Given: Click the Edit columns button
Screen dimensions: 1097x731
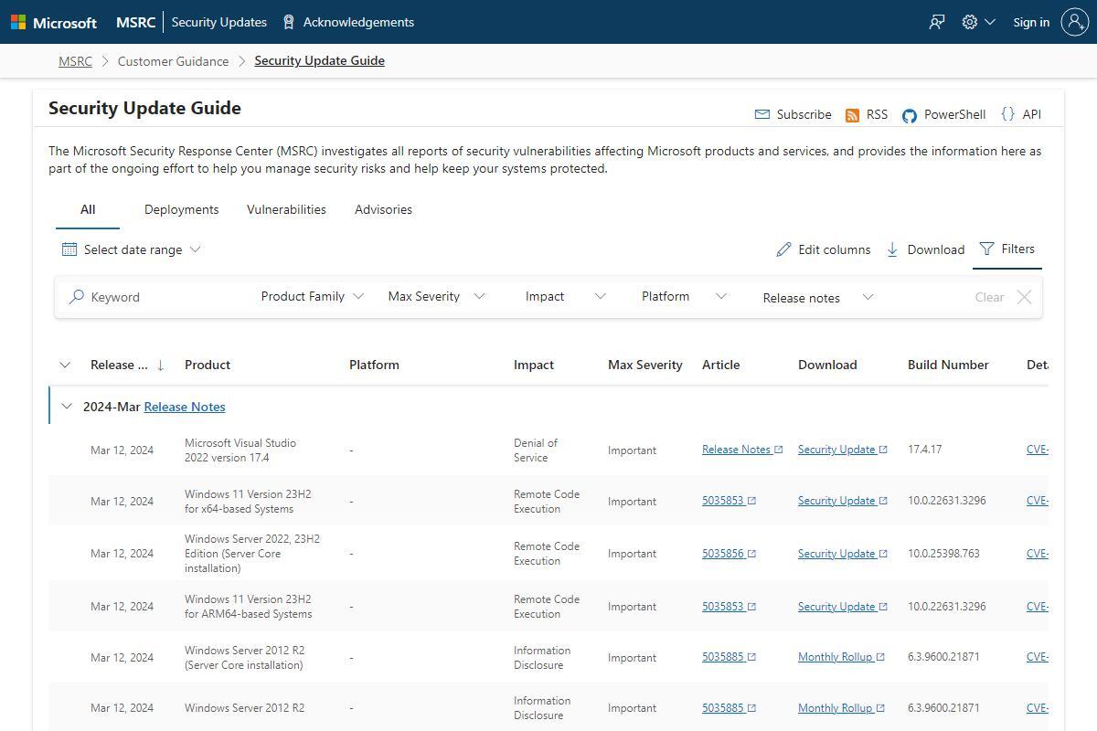Looking at the screenshot, I should pyautogui.click(x=824, y=249).
